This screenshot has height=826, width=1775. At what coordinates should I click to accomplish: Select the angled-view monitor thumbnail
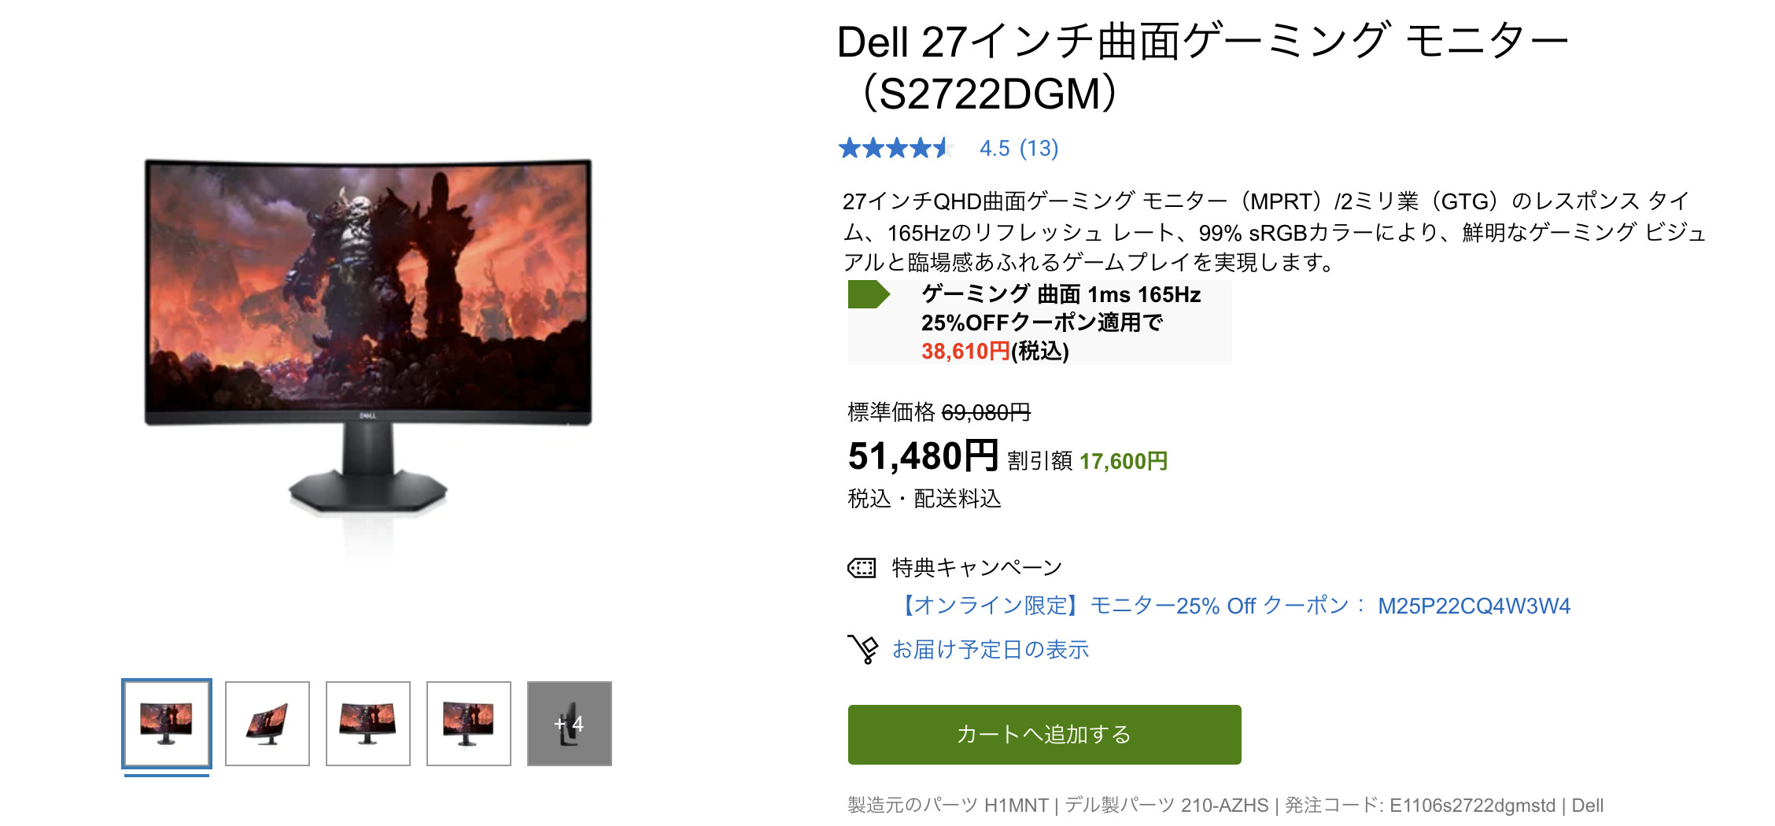click(x=267, y=724)
